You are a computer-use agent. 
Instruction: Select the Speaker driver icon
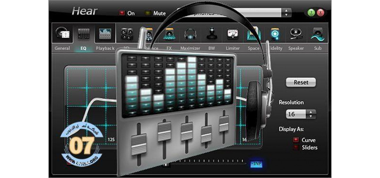pos(296,34)
